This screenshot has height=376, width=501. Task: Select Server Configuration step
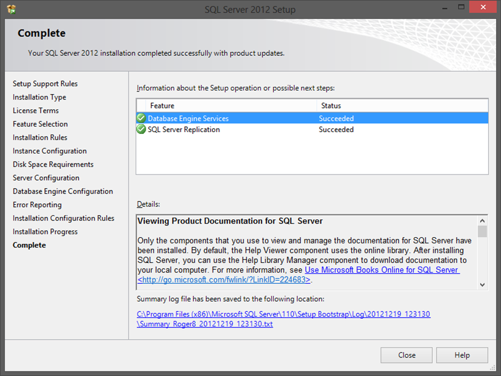pos(46,178)
